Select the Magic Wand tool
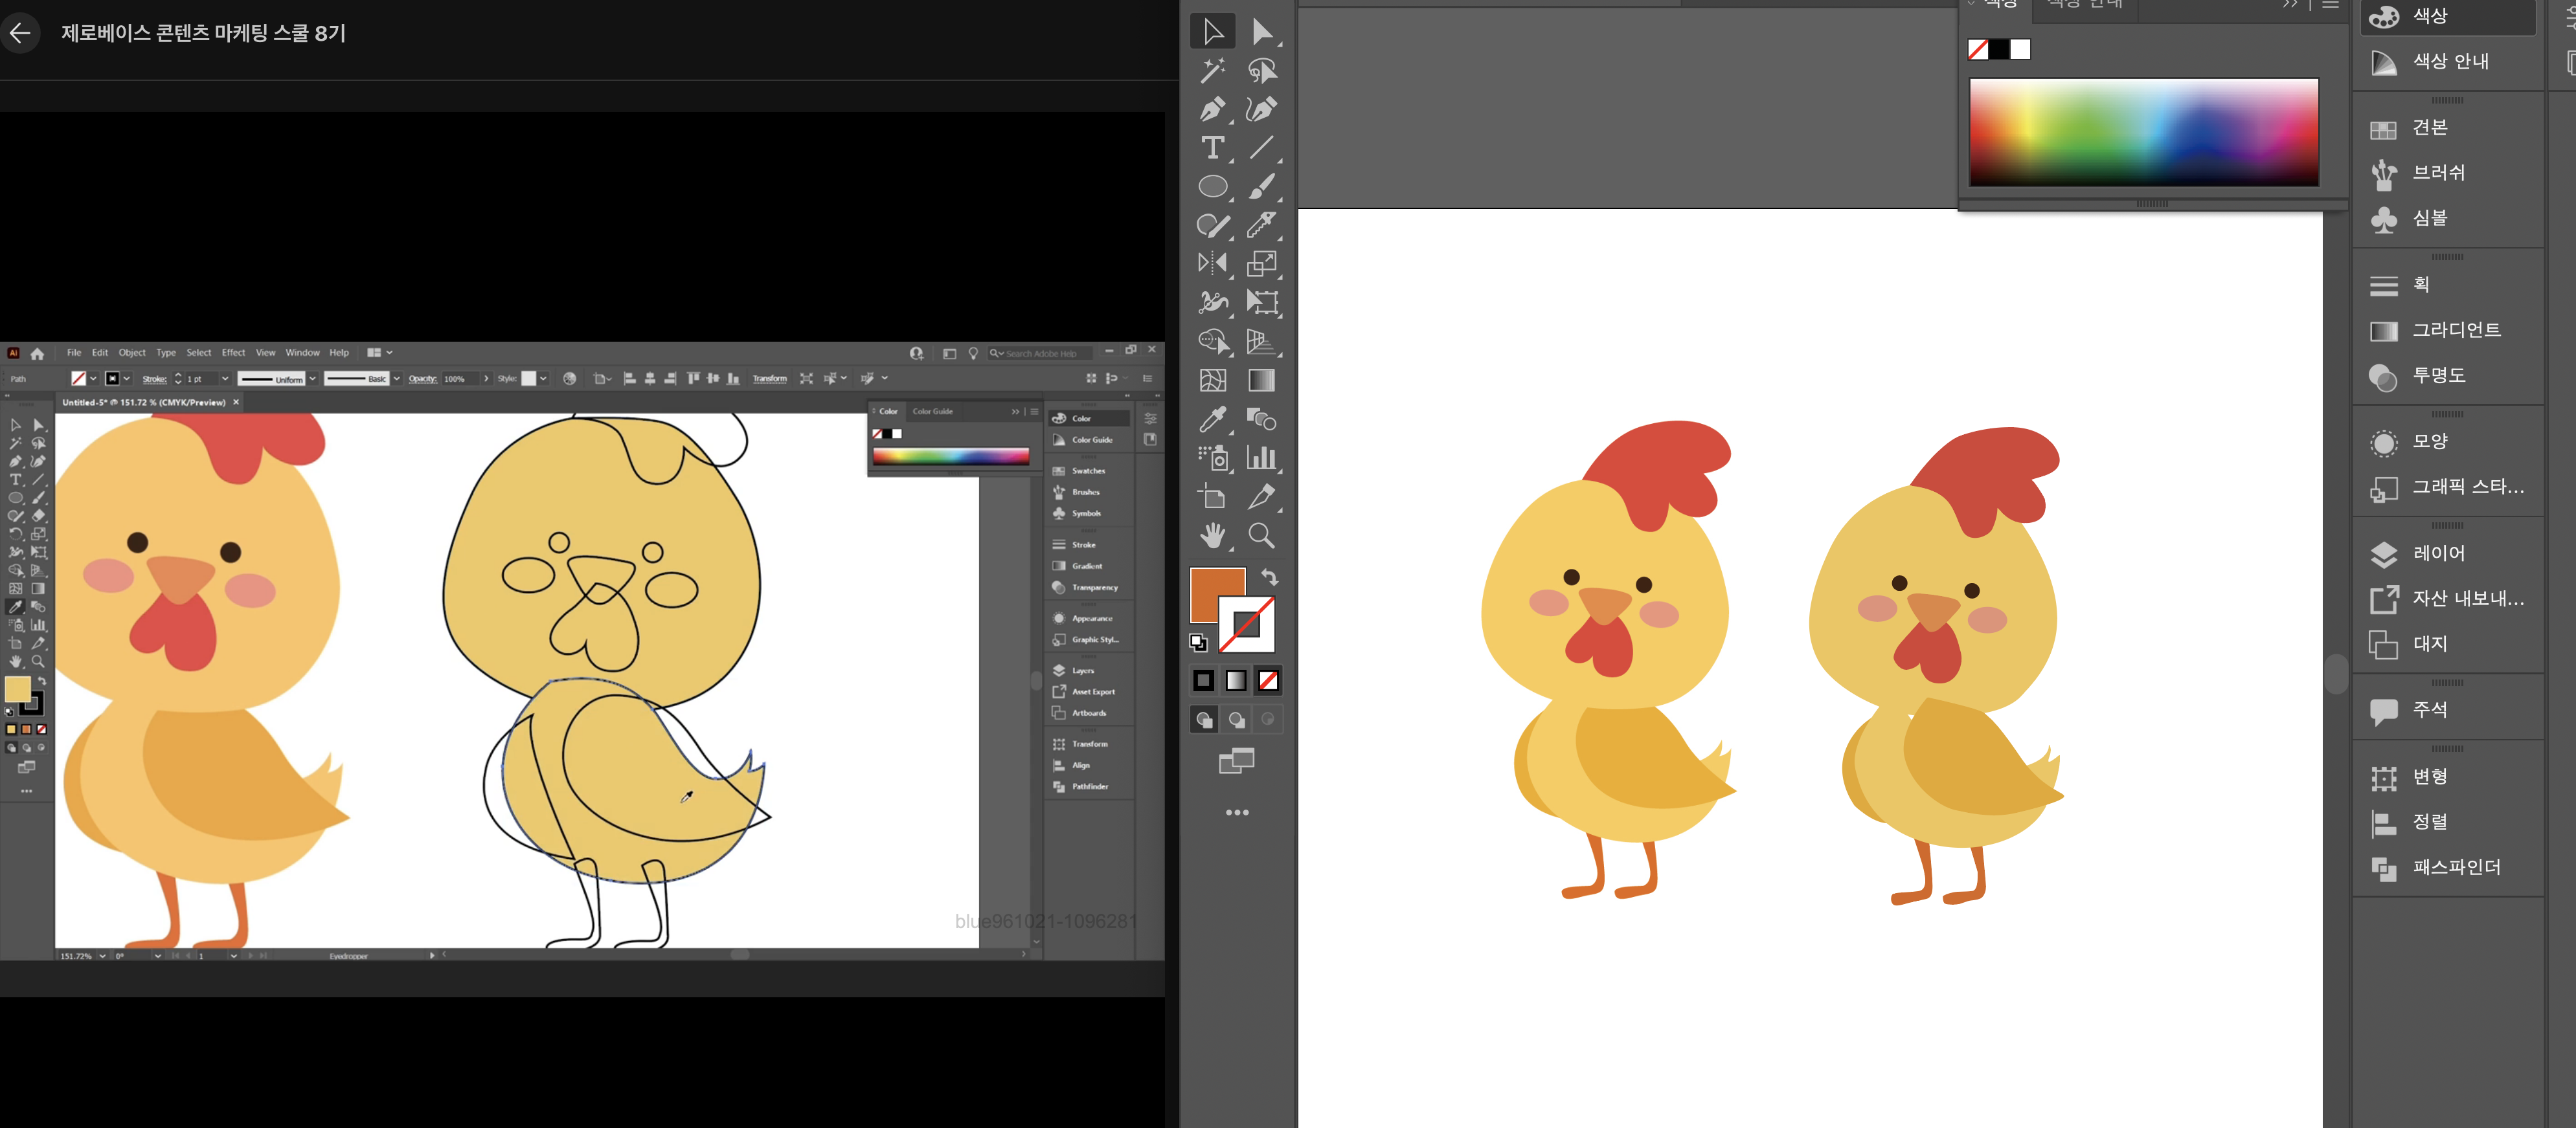This screenshot has height=1128, width=2576. pyautogui.click(x=1212, y=70)
